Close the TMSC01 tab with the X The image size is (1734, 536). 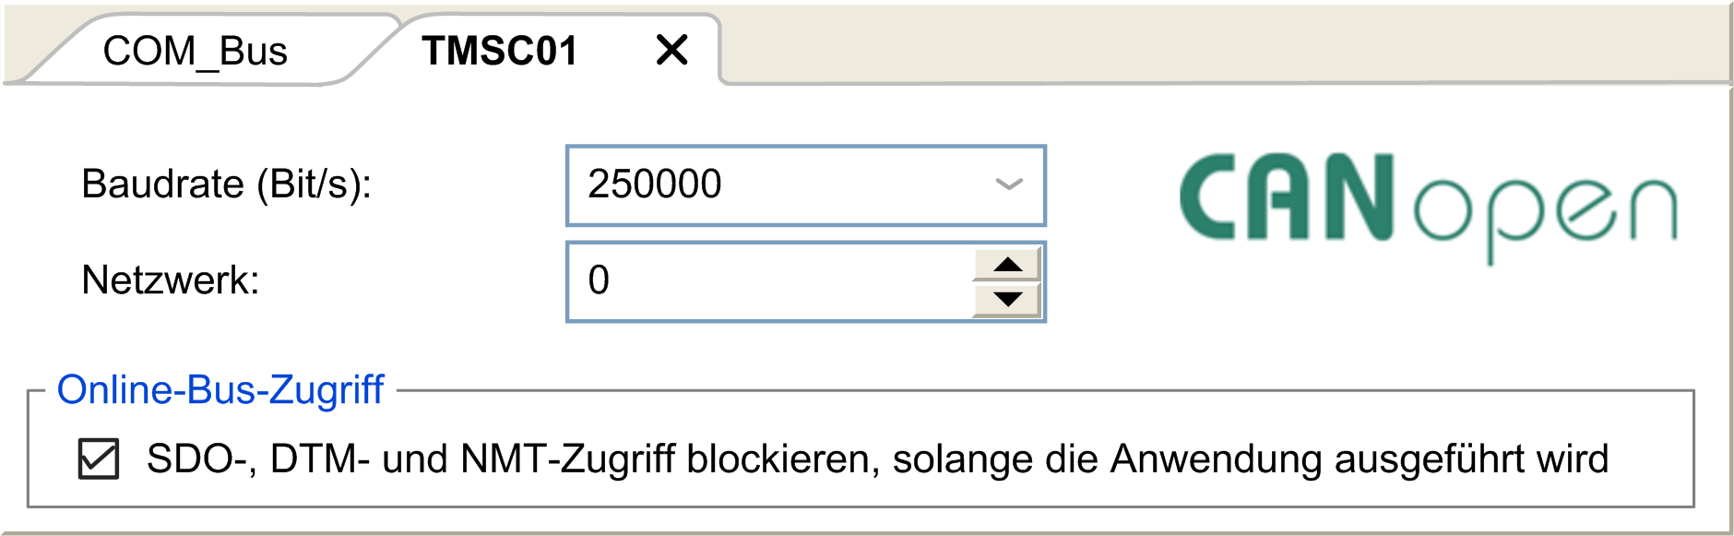pyautogui.click(x=672, y=50)
